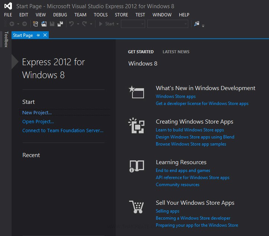Click the Undo toolbar icon

coord(71,24)
